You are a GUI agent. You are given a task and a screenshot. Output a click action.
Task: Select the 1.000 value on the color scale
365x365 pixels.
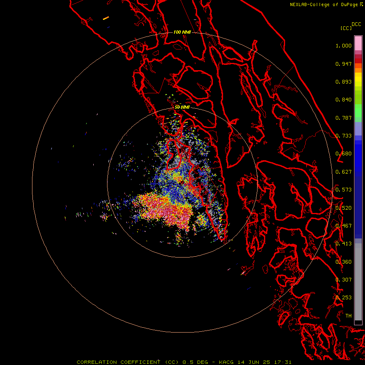344,45
